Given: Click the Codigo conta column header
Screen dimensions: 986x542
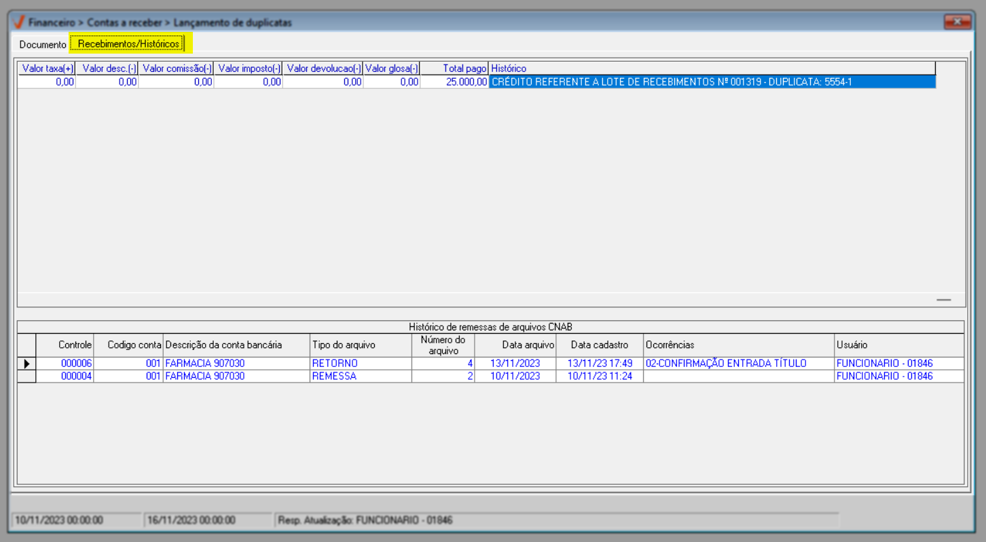Looking at the screenshot, I should 129,345.
